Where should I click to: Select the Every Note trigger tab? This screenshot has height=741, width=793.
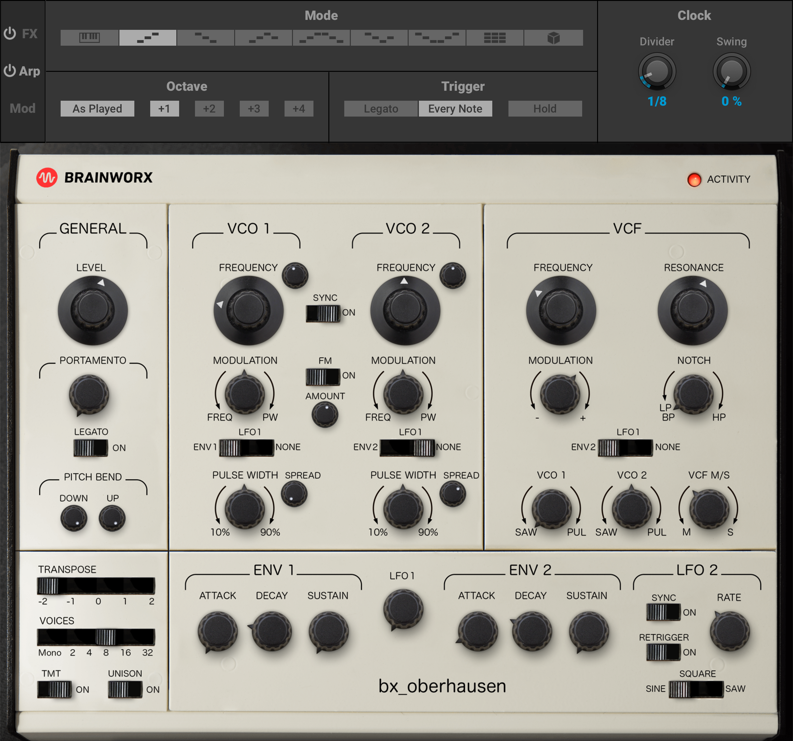[455, 108]
